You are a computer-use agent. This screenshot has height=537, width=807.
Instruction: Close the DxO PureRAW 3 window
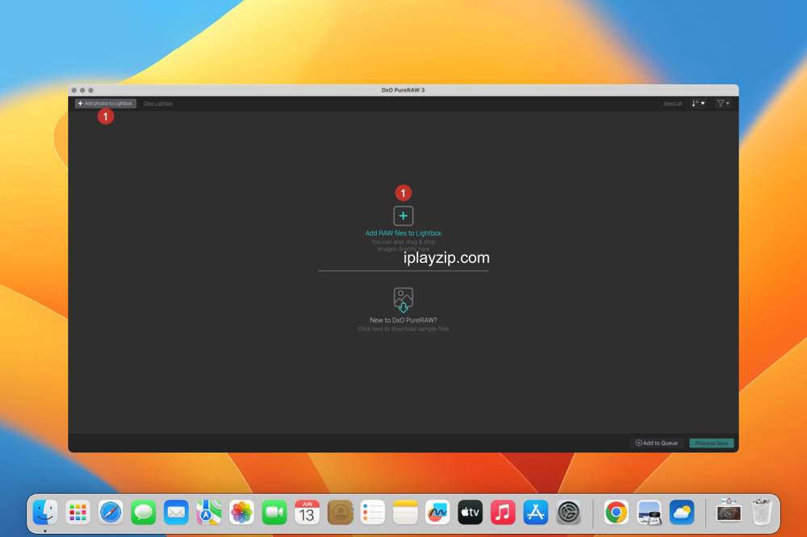[x=74, y=90]
